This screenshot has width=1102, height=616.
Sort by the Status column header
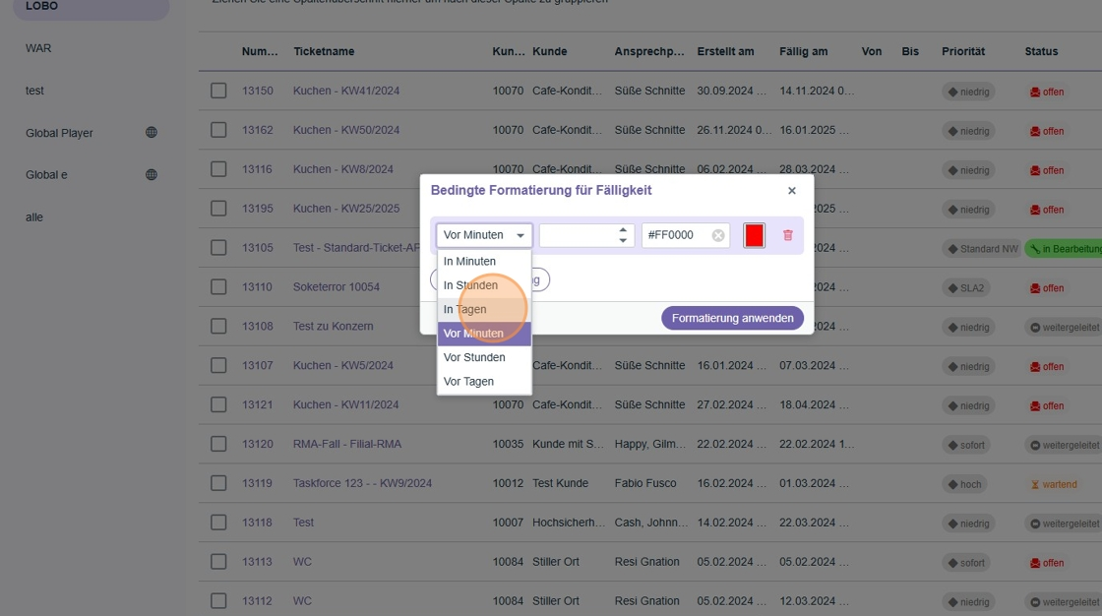pyautogui.click(x=1041, y=51)
